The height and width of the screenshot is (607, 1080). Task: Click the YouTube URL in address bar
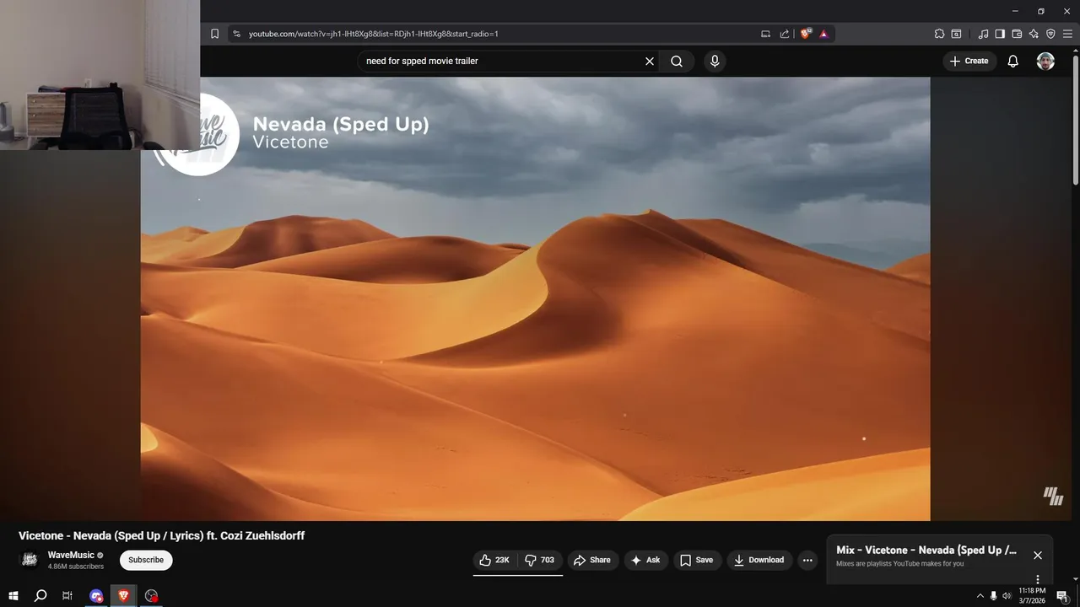[373, 34]
